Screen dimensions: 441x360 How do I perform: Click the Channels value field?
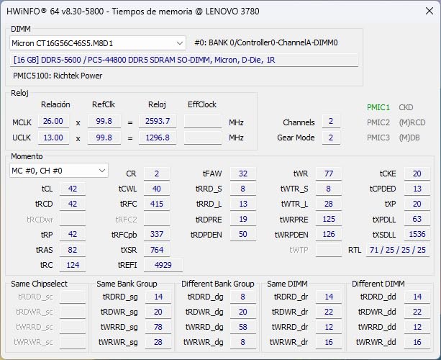[x=331, y=121]
